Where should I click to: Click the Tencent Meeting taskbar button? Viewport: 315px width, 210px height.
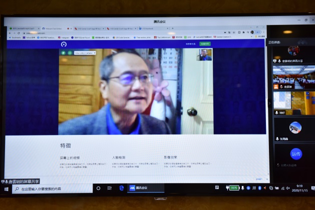pos(146,188)
